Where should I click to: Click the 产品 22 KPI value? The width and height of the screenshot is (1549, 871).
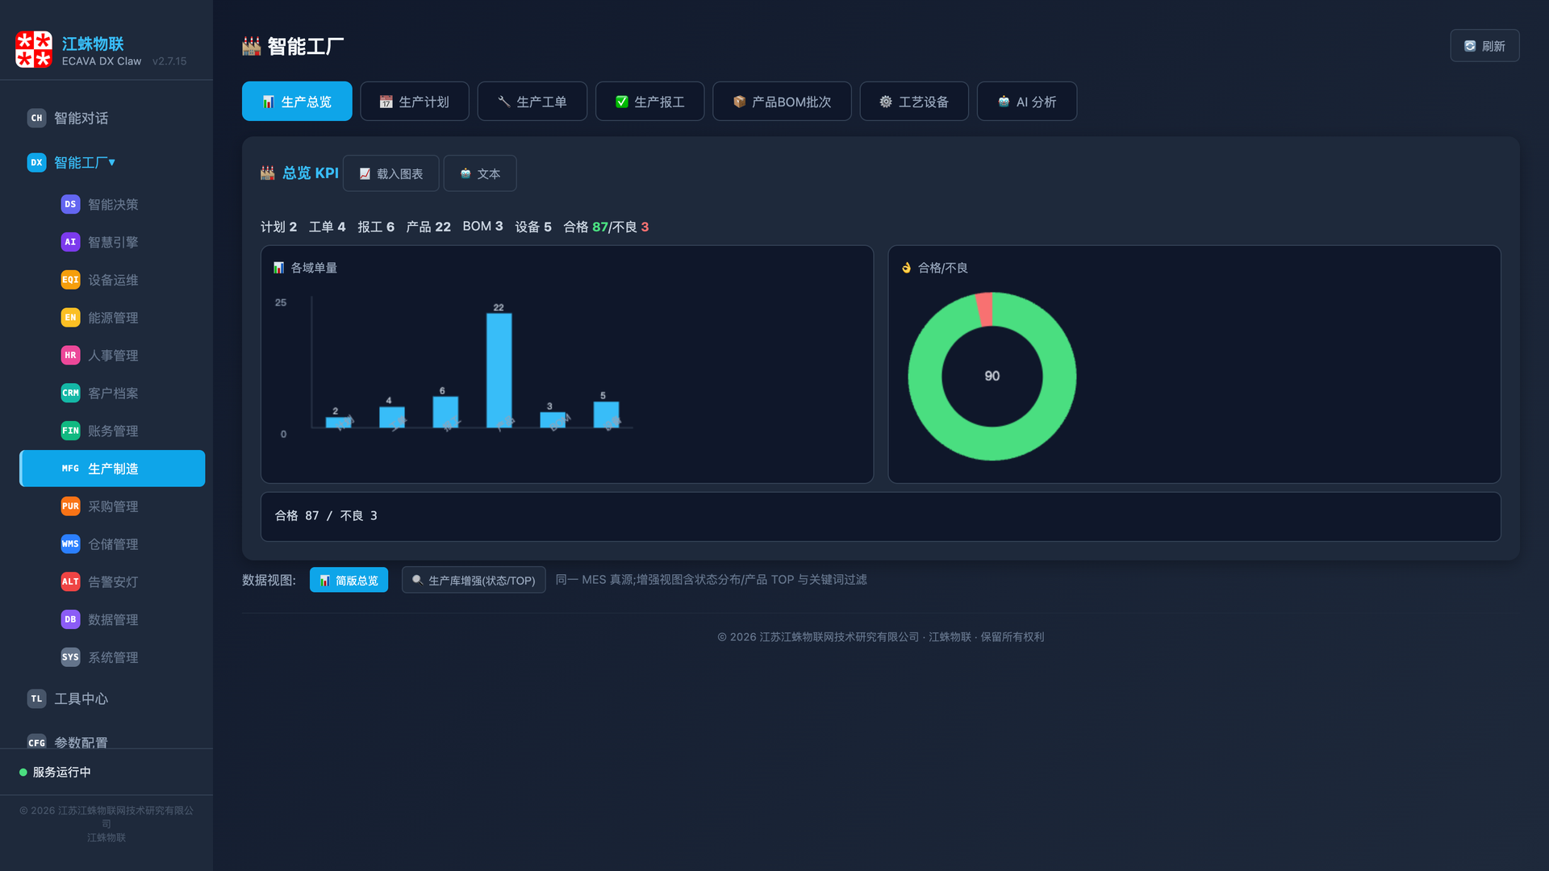[x=428, y=227]
